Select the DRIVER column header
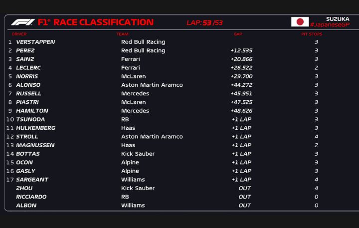This screenshot has height=228, width=359. (x=19, y=34)
